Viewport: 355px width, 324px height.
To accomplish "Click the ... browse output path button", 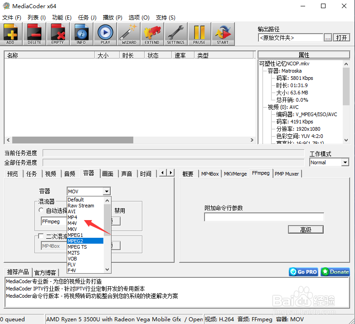I will [x=328, y=38].
